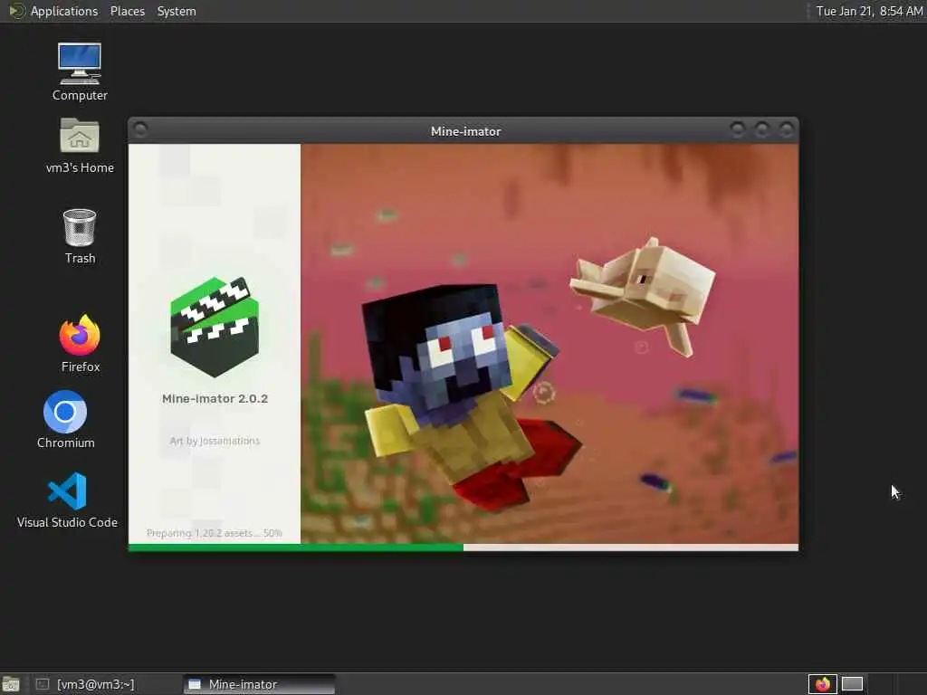Open the Places menu

[x=128, y=11]
